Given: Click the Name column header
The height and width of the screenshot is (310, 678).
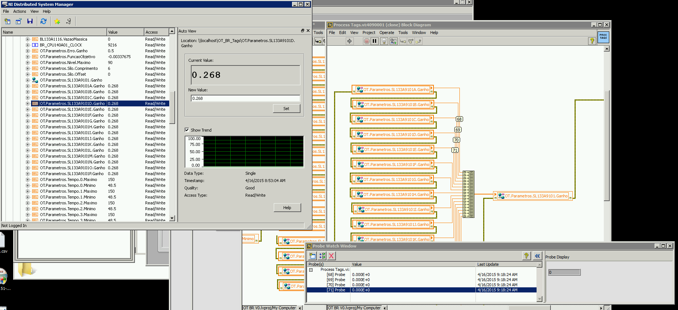Looking at the screenshot, I should [x=54, y=32].
